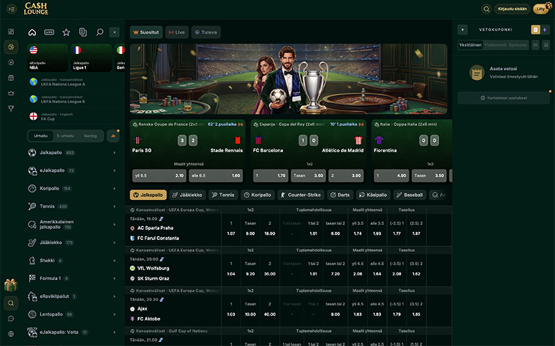Select Tasan 3.60 in Barcelona match
The width and height of the screenshot is (555, 346).
point(308,176)
